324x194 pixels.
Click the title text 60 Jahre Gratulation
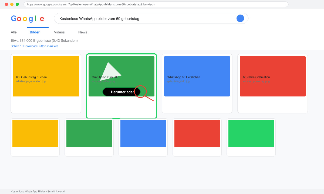[256, 77]
